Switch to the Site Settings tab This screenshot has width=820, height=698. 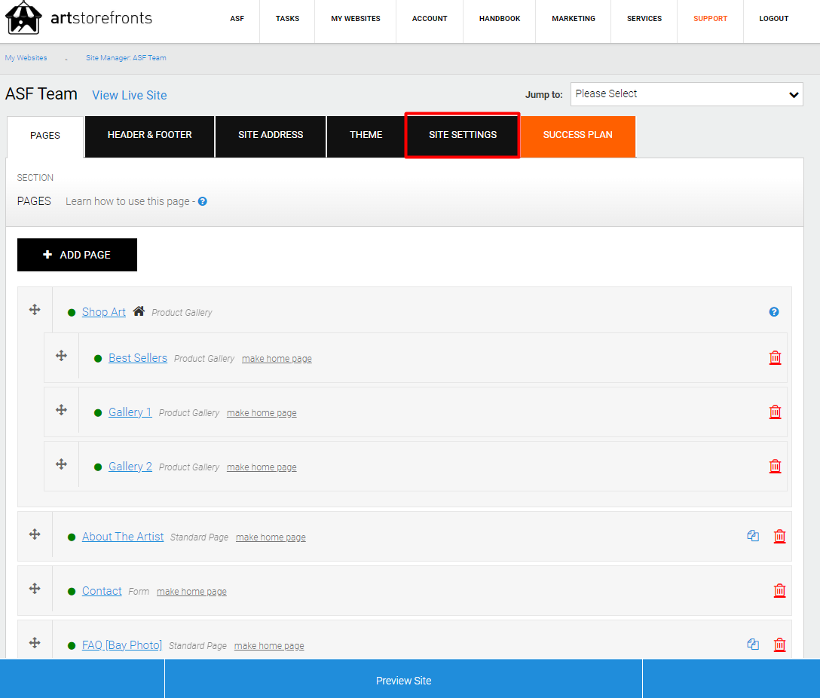pos(463,136)
